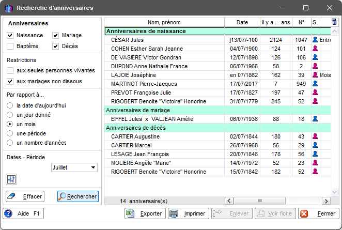Click the male icon for CÉSAR Jules
Screen dimensions: 342x230
315,40
